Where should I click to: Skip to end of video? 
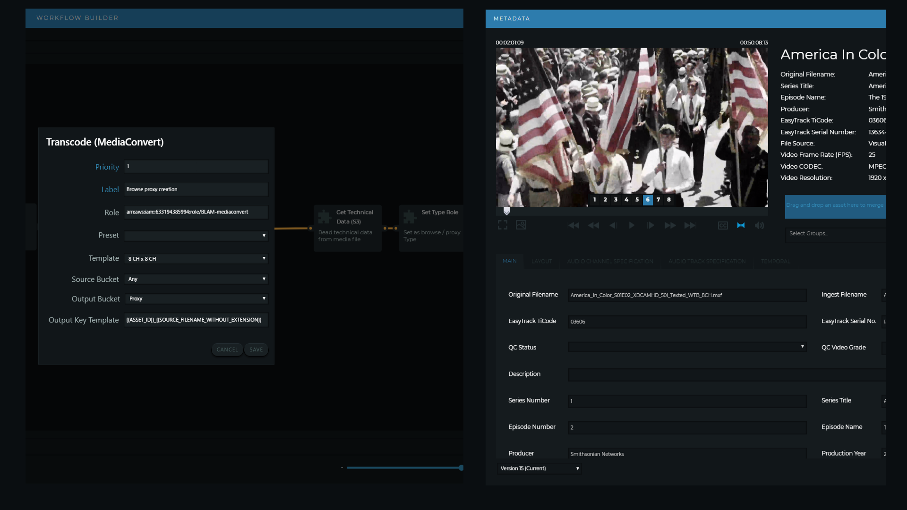click(690, 226)
